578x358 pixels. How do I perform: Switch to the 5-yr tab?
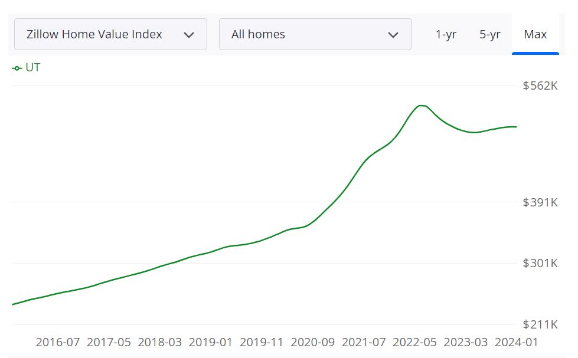[x=490, y=34]
